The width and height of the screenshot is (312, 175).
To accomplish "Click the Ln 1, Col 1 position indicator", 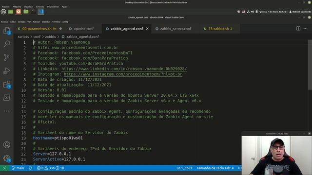I will click(x=184, y=168).
